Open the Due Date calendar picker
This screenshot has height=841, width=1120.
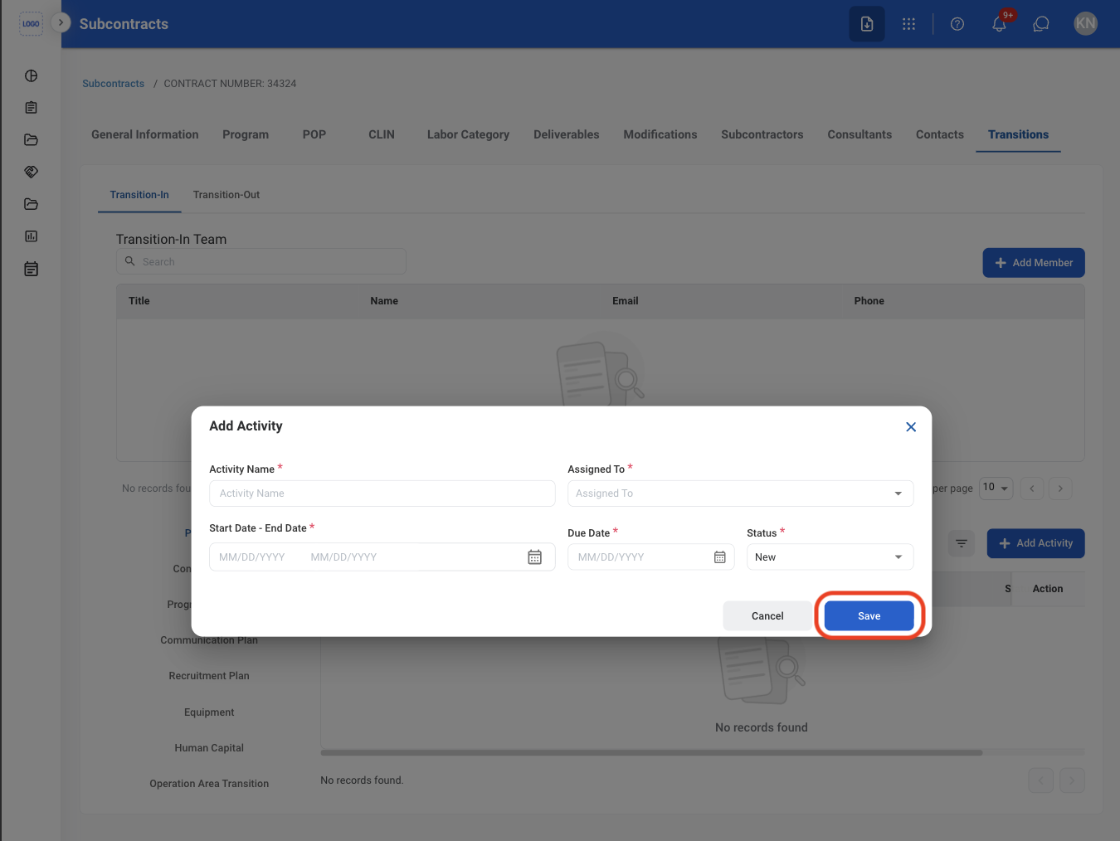tap(720, 557)
